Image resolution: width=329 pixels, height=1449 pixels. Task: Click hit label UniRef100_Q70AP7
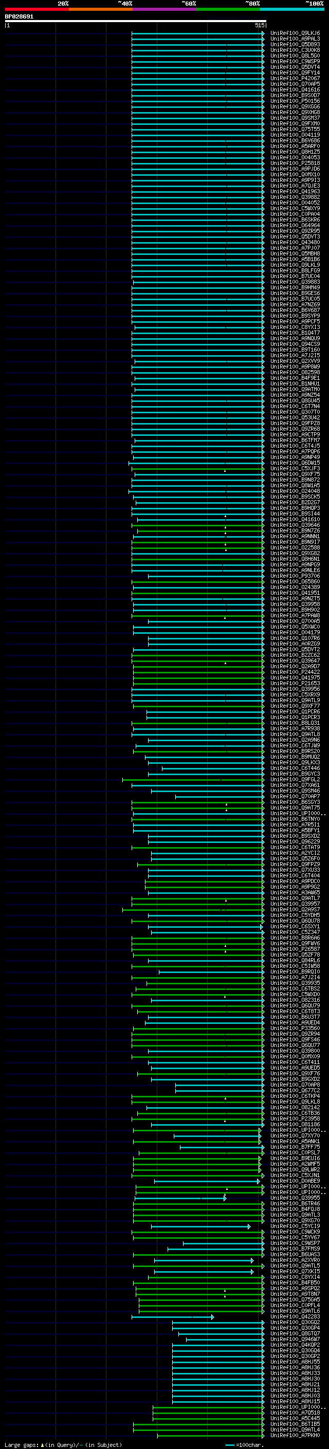pyautogui.click(x=295, y=797)
